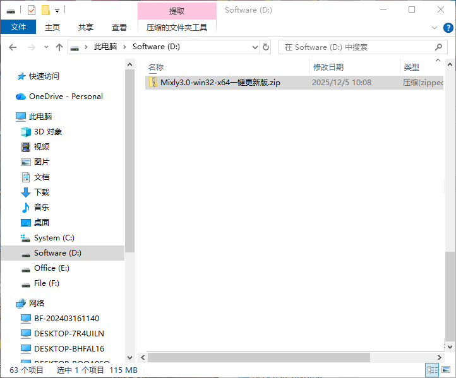Click the New Folder quick access icon
The width and height of the screenshot is (456, 378).
tap(45, 11)
